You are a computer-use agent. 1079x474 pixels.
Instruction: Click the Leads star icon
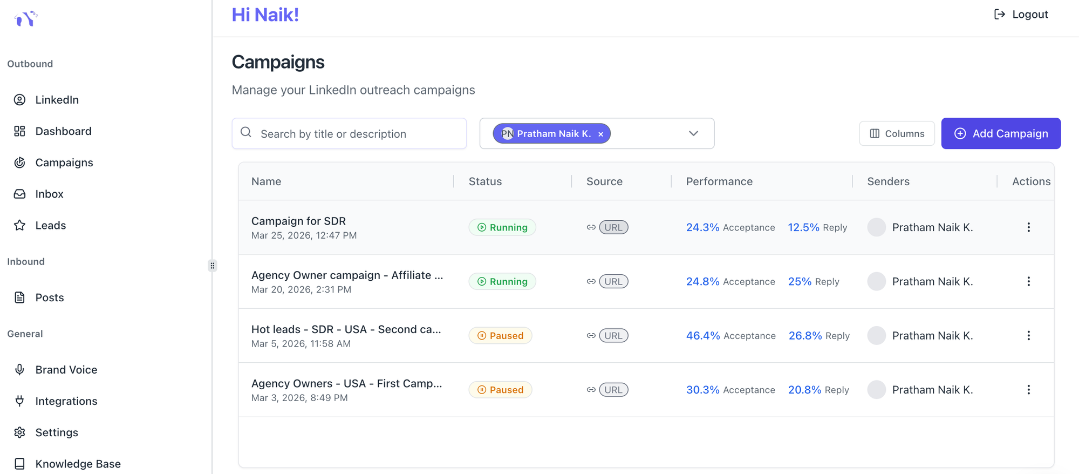tap(20, 225)
